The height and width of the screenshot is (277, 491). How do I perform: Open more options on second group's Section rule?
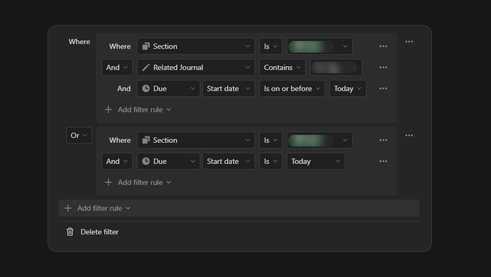pyautogui.click(x=383, y=140)
